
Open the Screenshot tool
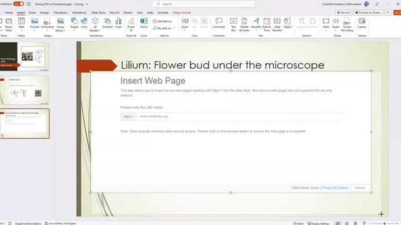pyautogui.click(x=48, y=25)
